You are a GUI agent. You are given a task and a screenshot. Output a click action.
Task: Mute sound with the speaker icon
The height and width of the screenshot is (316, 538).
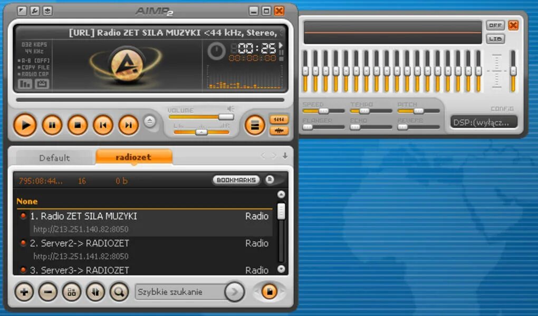coord(230,109)
